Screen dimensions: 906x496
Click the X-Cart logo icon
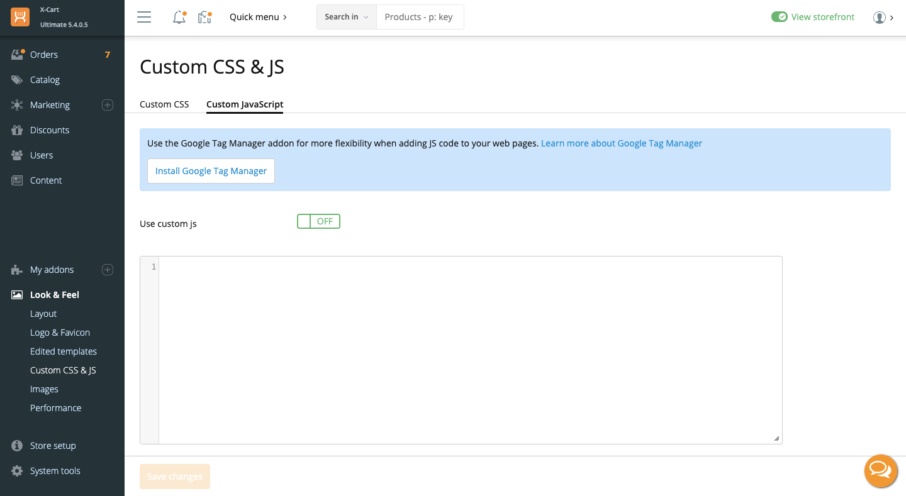tap(20, 17)
